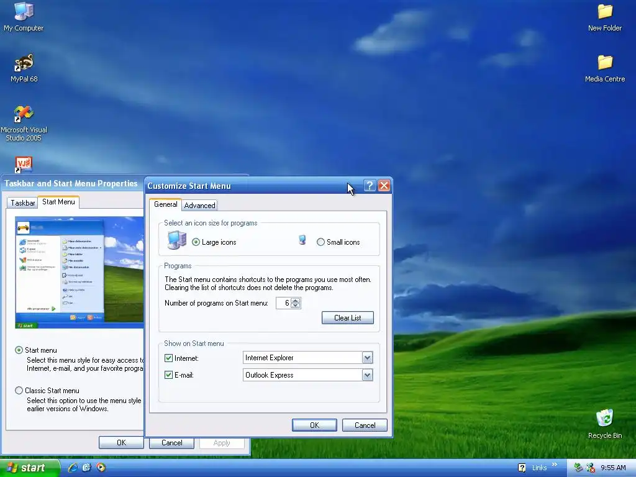Expand the Links toolbar chevron
Screen dimensions: 636x477
coord(555,465)
